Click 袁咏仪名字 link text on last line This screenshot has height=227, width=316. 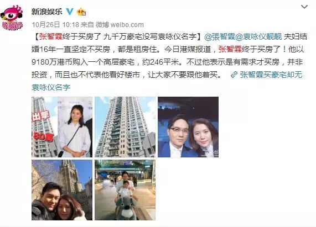[51, 87]
